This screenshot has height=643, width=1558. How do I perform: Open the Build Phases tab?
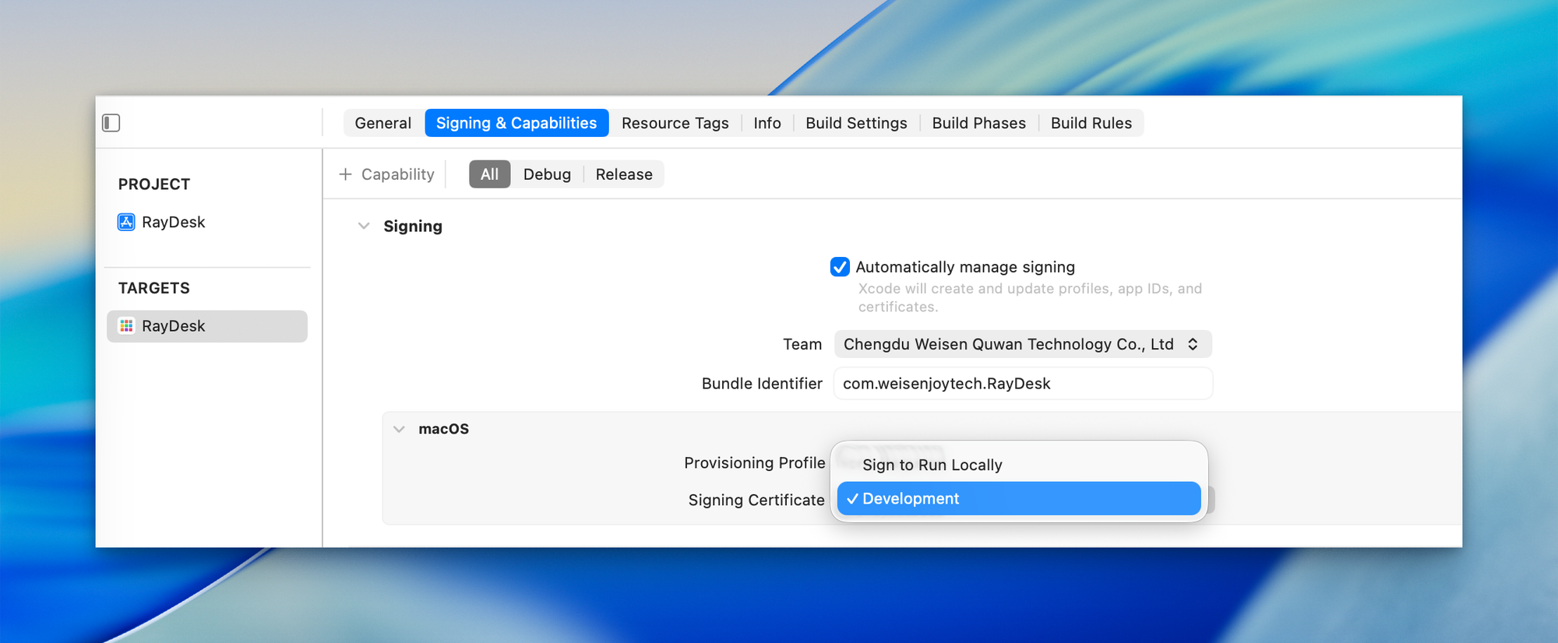click(x=978, y=123)
